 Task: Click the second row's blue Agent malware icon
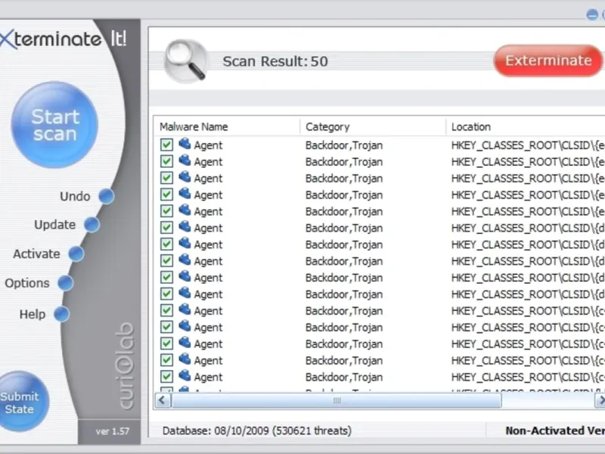(x=185, y=160)
